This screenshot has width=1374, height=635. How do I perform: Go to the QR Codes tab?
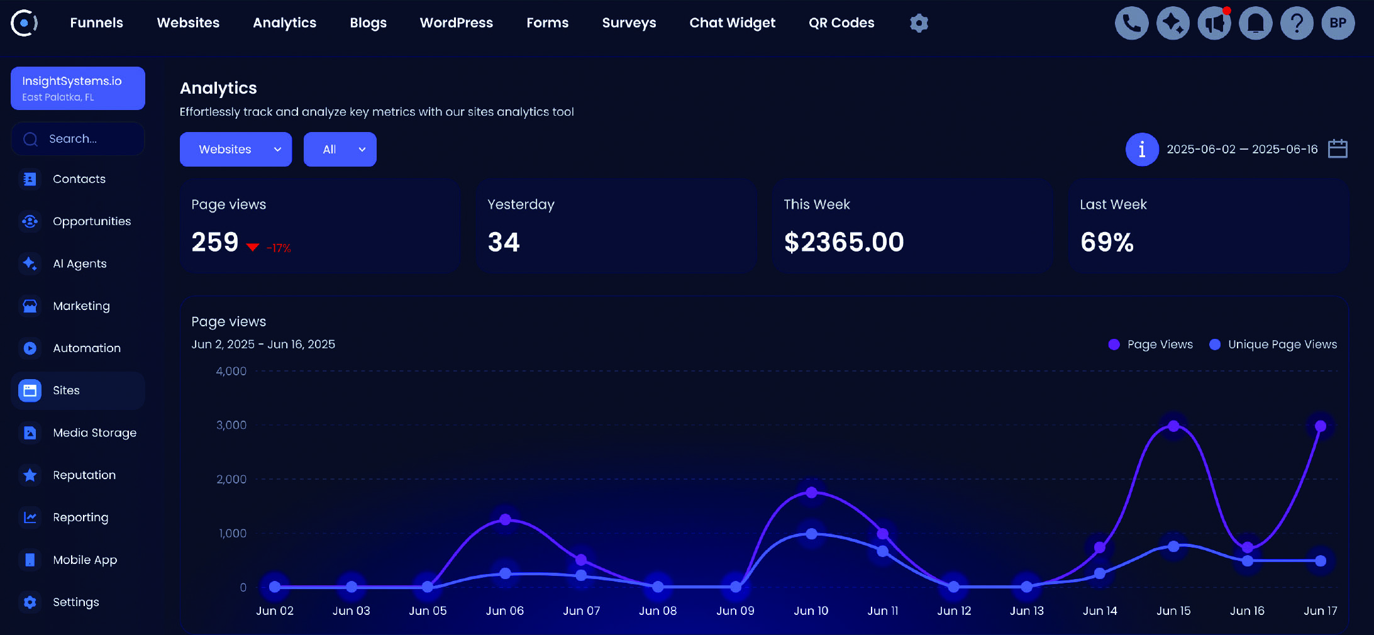pos(841,23)
